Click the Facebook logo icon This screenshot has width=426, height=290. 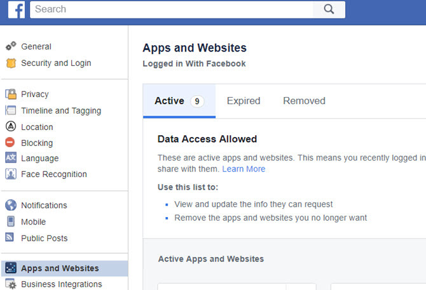[17, 10]
